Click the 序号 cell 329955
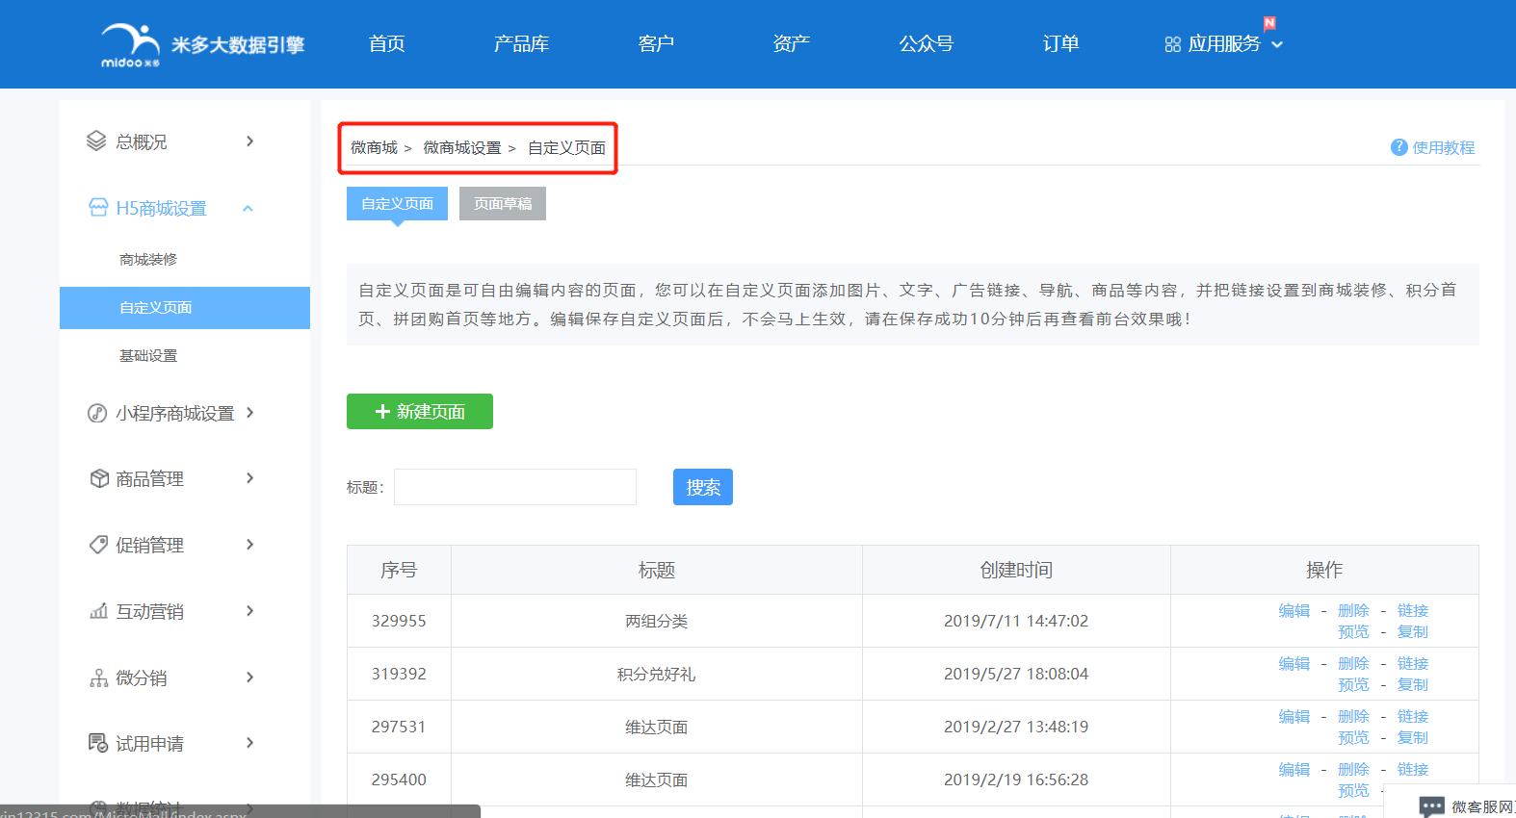Screen dimensions: 1516x818 [x=399, y=621]
